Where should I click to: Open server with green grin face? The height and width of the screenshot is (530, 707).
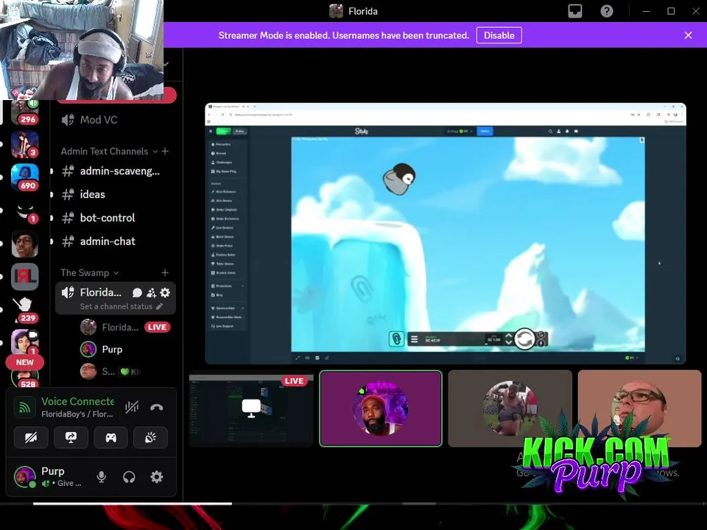25,211
